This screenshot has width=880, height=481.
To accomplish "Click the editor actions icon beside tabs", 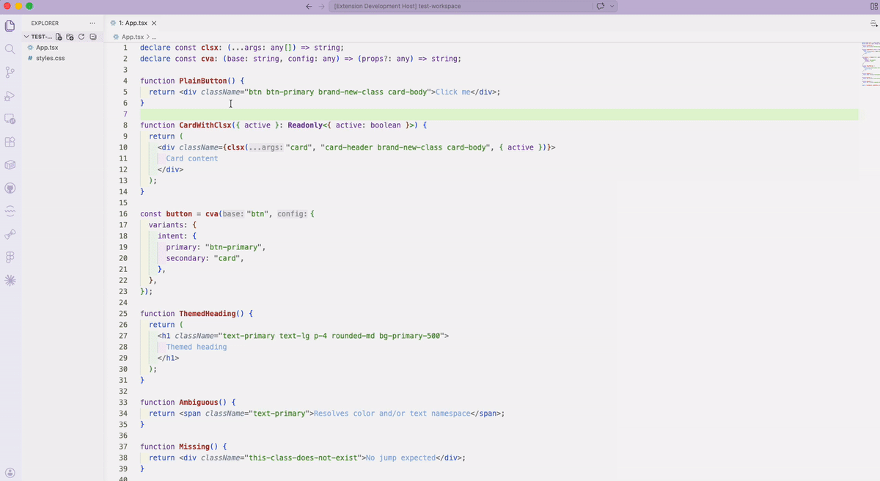I will (x=873, y=23).
